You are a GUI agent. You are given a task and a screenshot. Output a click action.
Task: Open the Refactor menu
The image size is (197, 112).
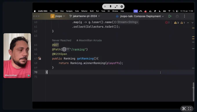click(x=84, y=11)
